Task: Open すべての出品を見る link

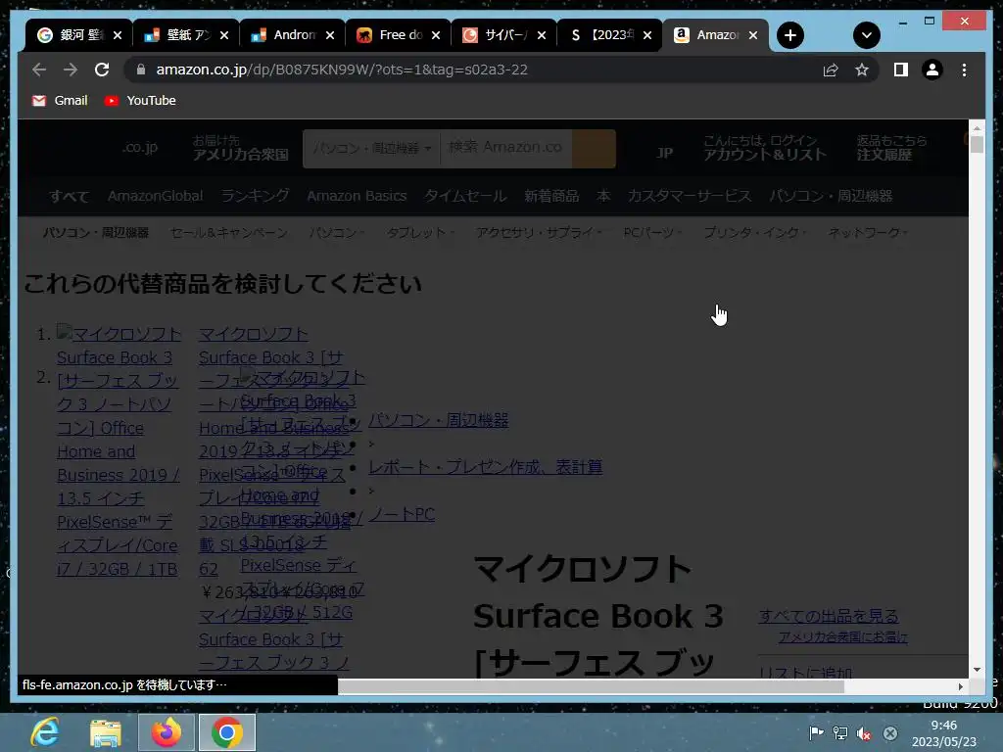Action: coord(829,616)
